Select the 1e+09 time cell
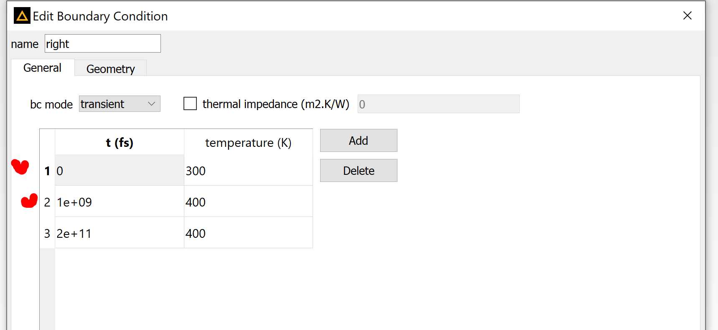718x330 pixels. (x=120, y=202)
